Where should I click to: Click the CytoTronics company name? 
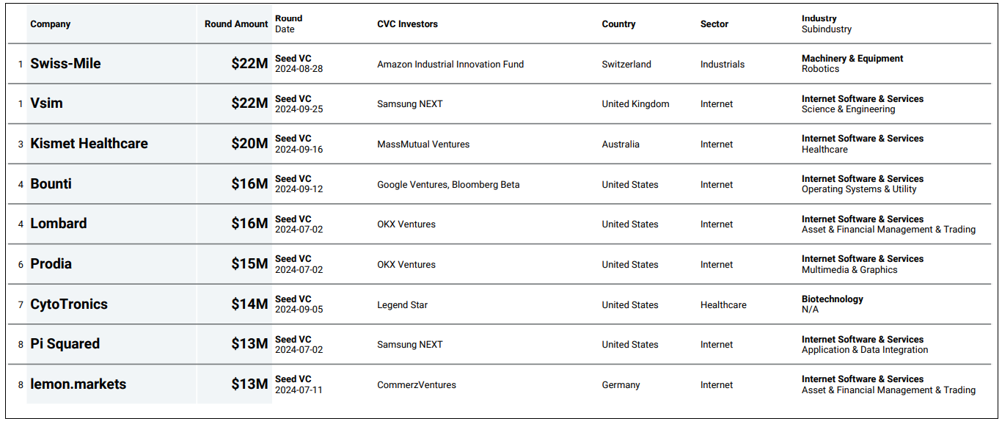[x=69, y=304]
